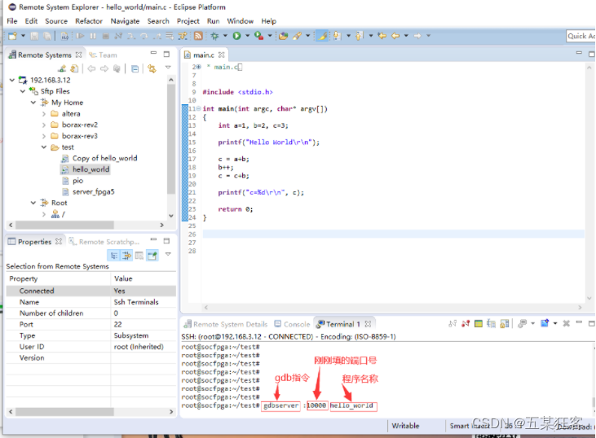Open the Refactor menu

(89, 21)
